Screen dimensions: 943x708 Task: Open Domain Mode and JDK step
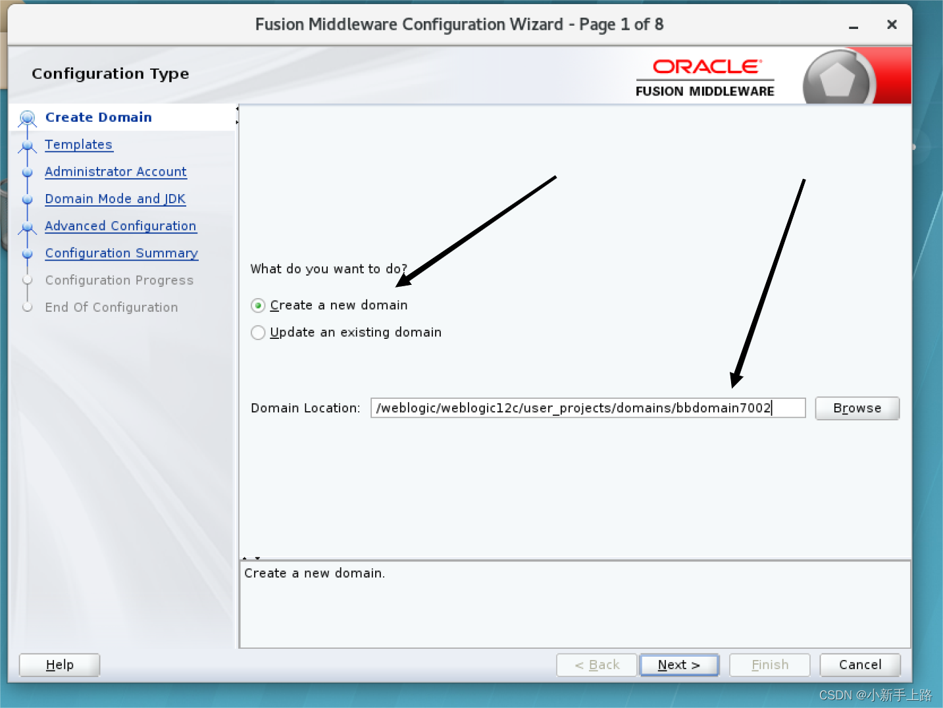115,199
